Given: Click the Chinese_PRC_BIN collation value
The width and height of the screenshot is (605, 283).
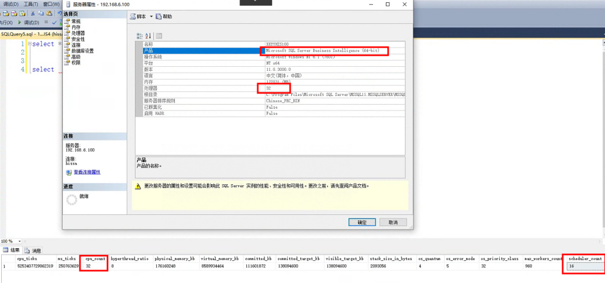Looking at the screenshot, I should coord(283,101).
